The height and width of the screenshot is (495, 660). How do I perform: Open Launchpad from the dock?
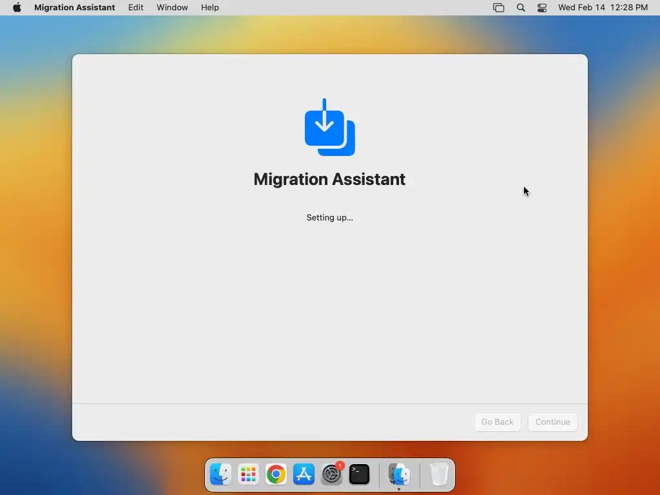pyautogui.click(x=248, y=474)
